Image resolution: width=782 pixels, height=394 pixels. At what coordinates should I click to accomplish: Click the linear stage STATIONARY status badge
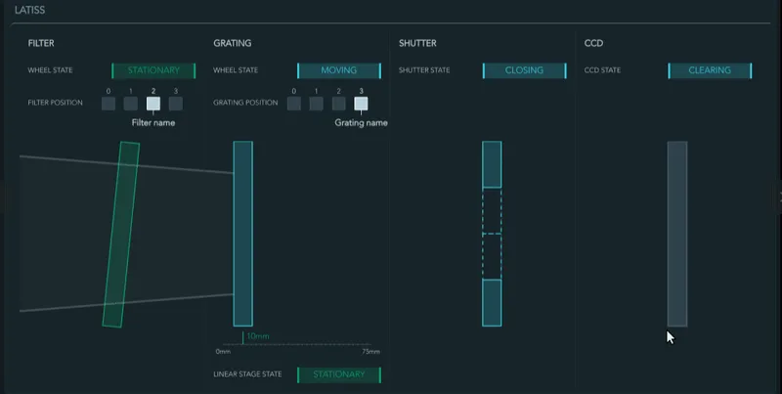click(x=339, y=375)
